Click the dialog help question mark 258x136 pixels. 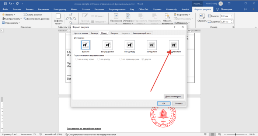175,27
